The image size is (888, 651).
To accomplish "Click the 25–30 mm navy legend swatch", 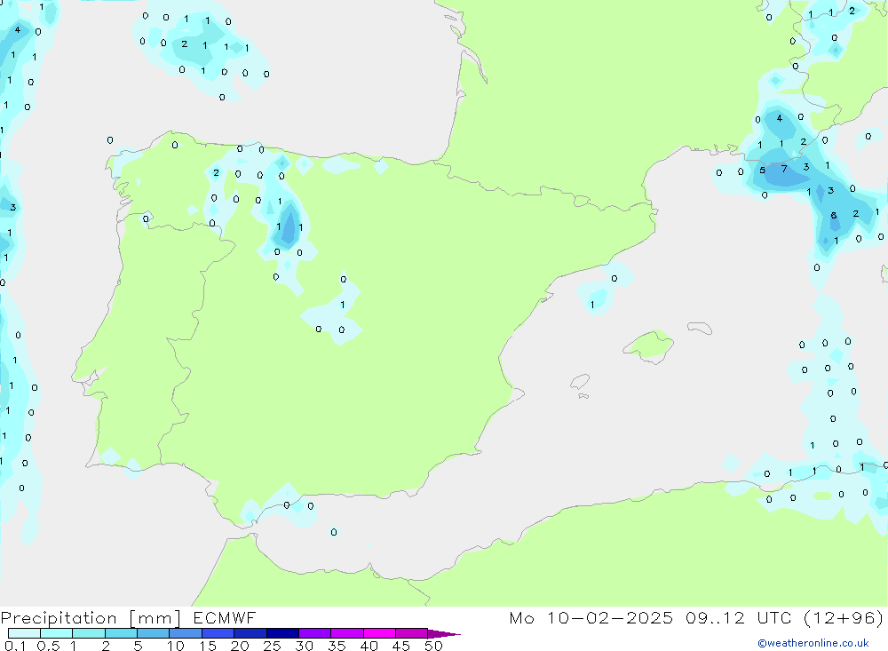I will (282, 633).
